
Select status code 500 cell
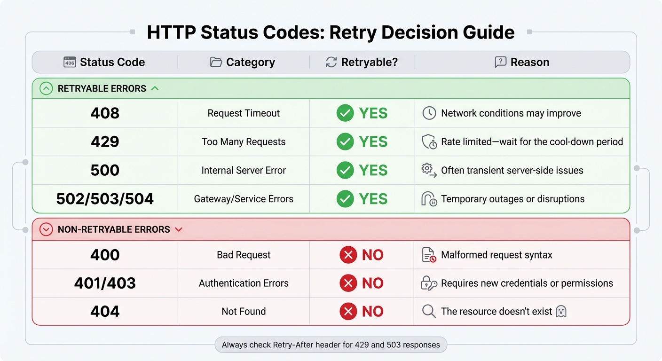click(x=105, y=170)
